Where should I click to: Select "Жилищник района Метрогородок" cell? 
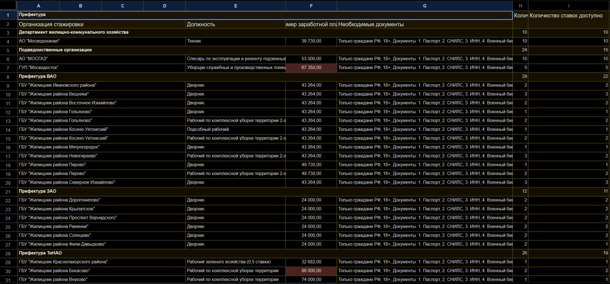(x=102, y=147)
